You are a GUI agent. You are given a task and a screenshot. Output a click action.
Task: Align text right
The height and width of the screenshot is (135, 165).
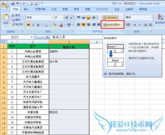[88, 25]
